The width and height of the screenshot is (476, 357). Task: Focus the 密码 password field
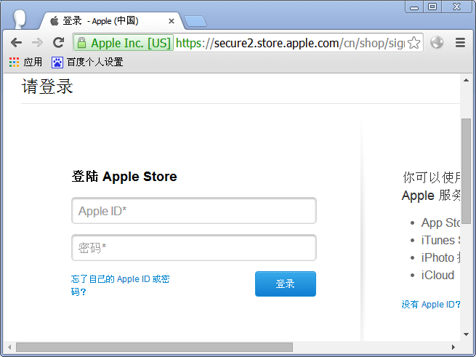[x=194, y=248]
